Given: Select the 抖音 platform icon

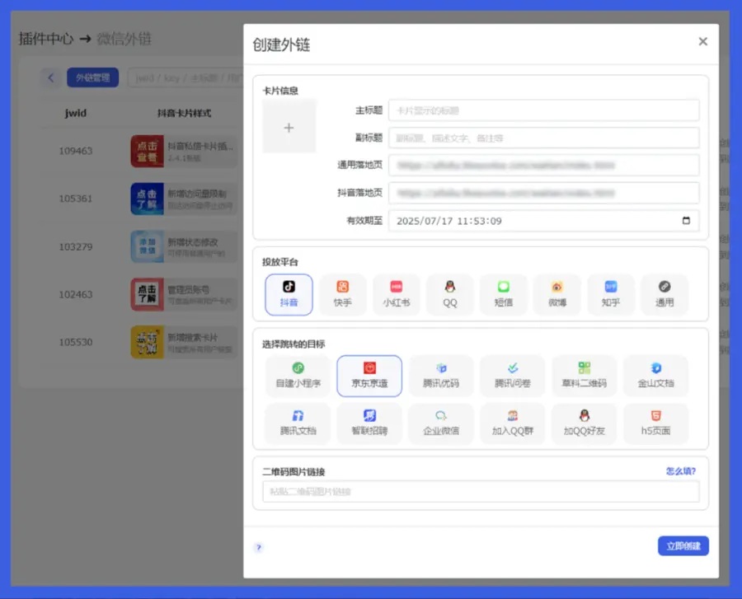Looking at the screenshot, I should (x=289, y=294).
